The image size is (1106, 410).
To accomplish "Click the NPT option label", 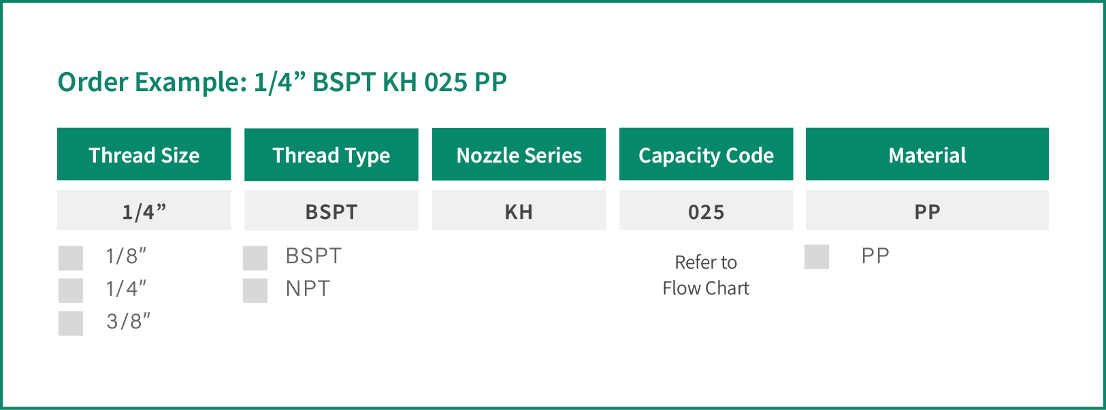I will pyautogui.click(x=308, y=289).
